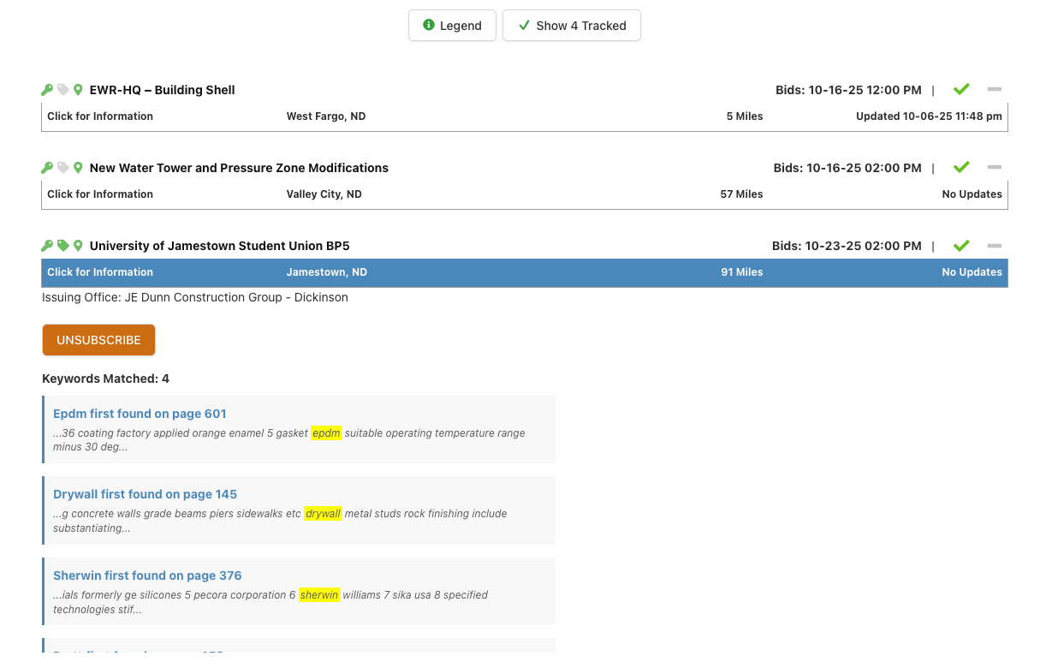Click map pin icon for New Water Tower
This screenshot has width=1052, height=662.
[78, 168]
